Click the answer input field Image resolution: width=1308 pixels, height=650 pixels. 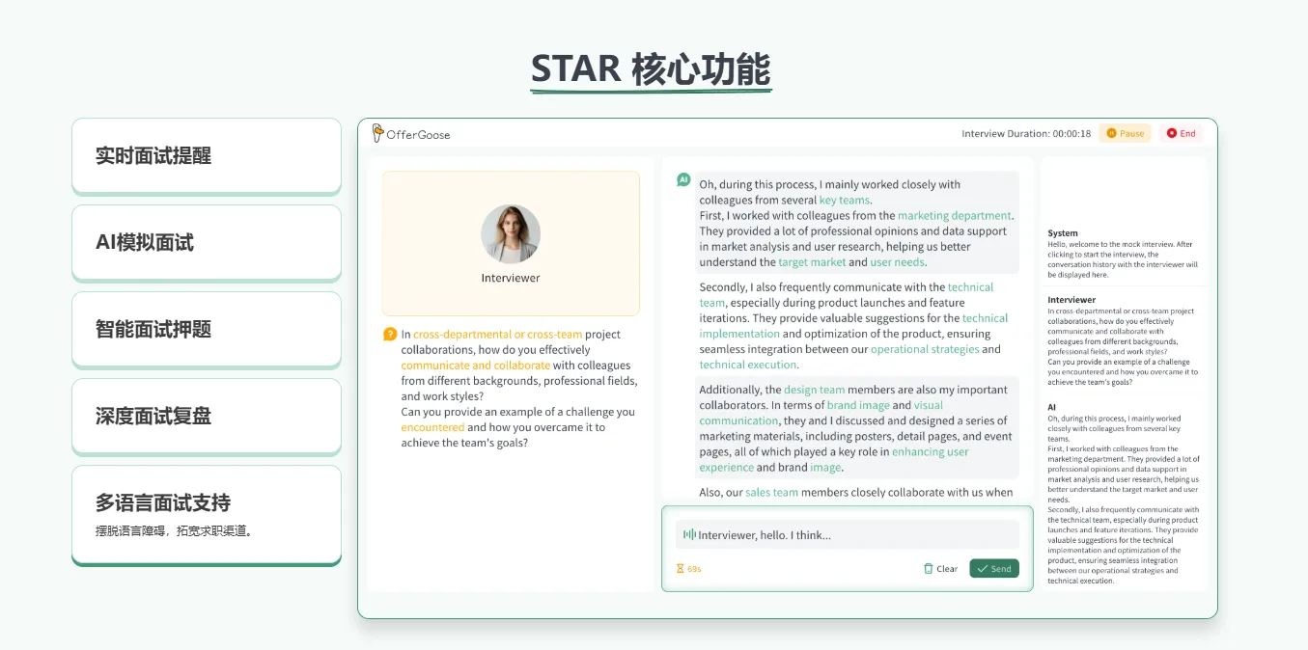pos(849,534)
